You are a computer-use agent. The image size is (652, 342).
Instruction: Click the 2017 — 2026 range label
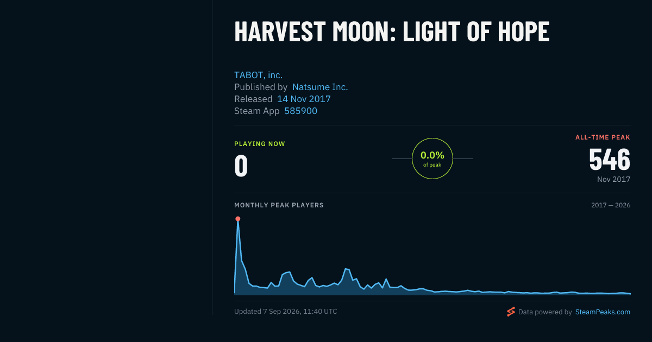611,205
